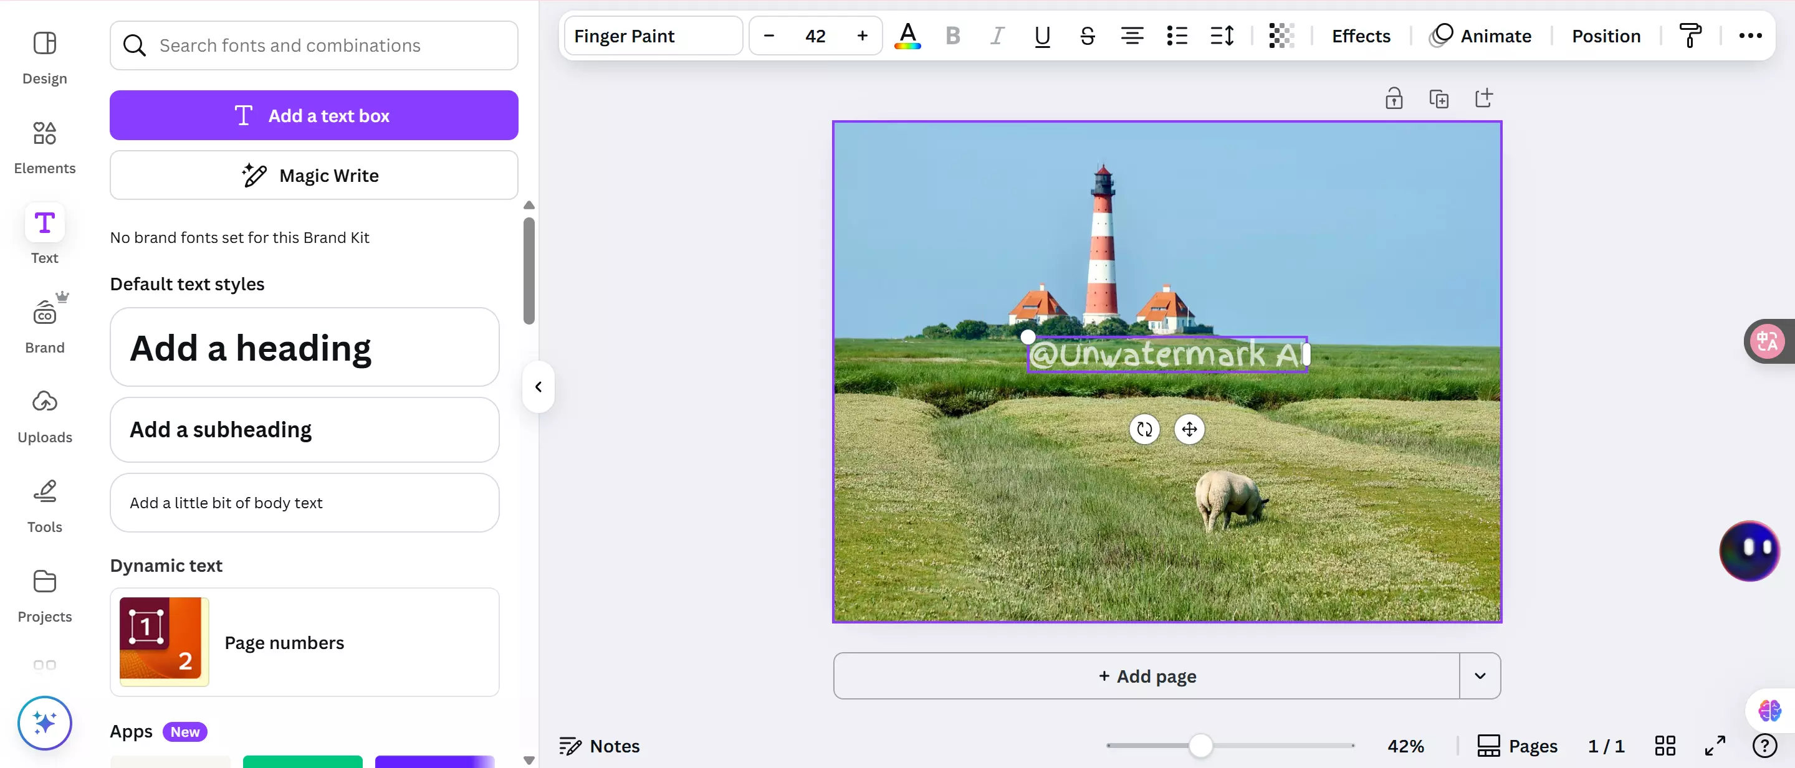Open the Uploads panel
This screenshot has height=768, width=1795.
[x=45, y=417]
